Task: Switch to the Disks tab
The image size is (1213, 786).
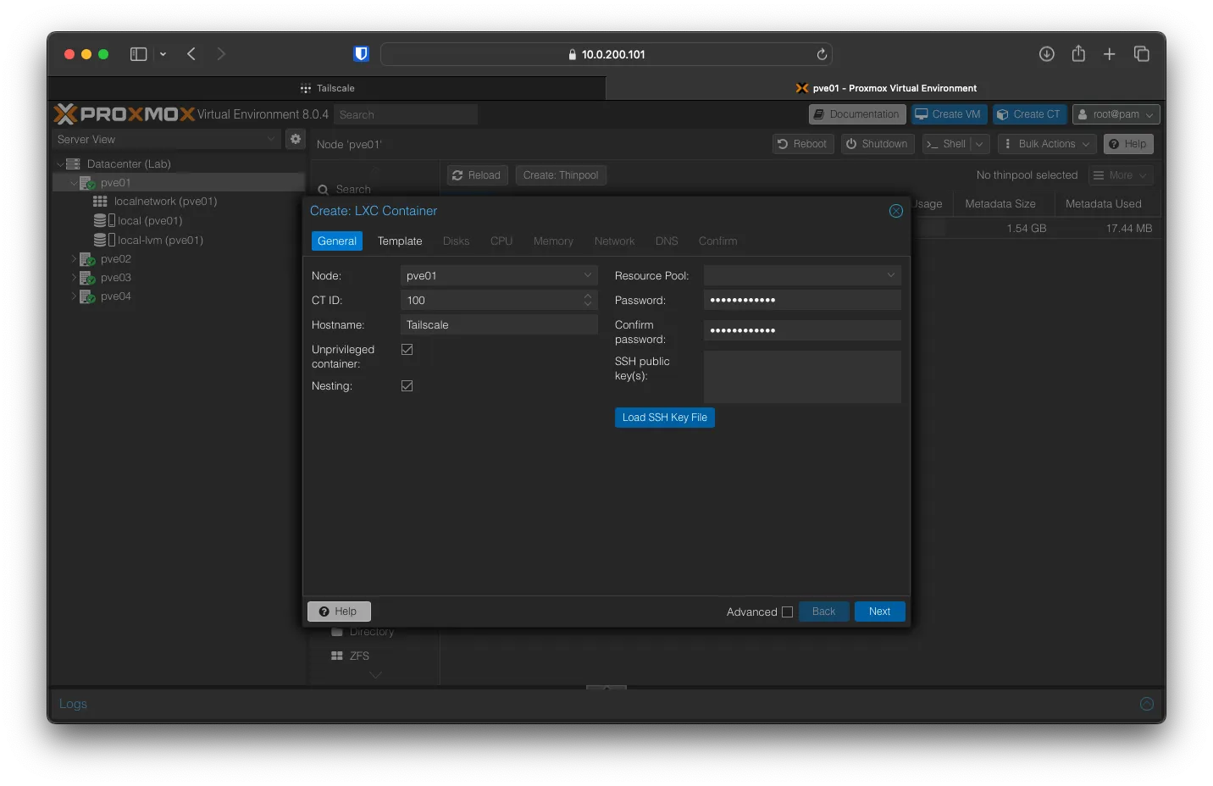Action: click(x=456, y=241)
